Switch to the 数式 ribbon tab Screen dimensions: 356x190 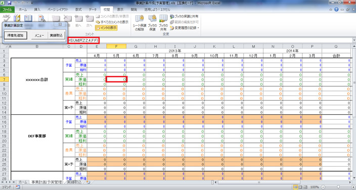pyautogui.click(x=78, y=10)
